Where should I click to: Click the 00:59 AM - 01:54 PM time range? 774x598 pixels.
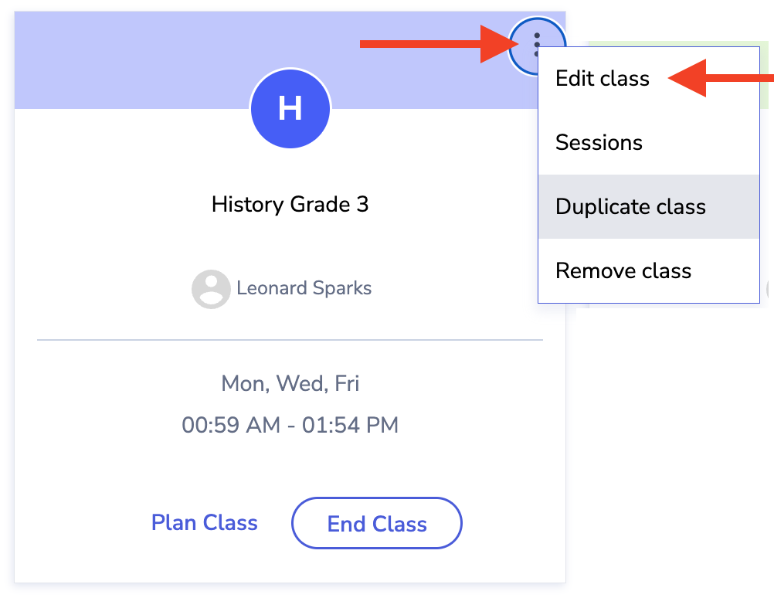click(x=290, y=425)
